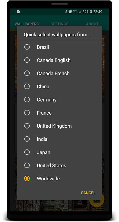Viewport: 119px width, 222px height.
Task: Open the SETTINGS tab
Action: pos(59,24)
